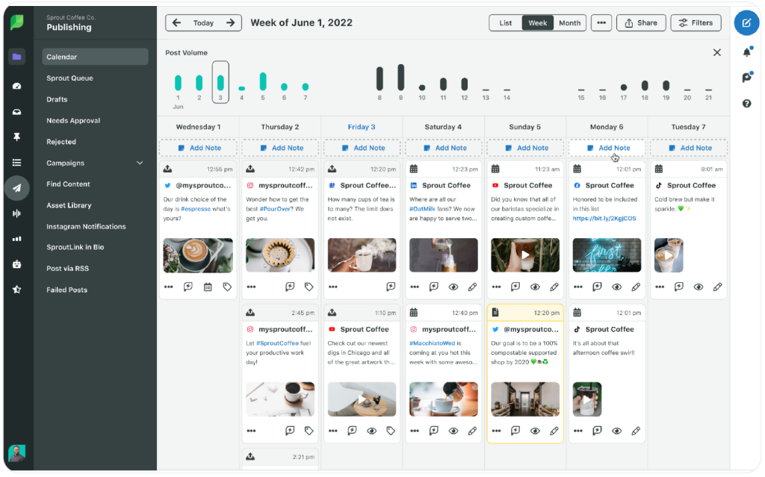Open the Filters panel
Viewport: 765px width, 477px height.
pos(696,23)
